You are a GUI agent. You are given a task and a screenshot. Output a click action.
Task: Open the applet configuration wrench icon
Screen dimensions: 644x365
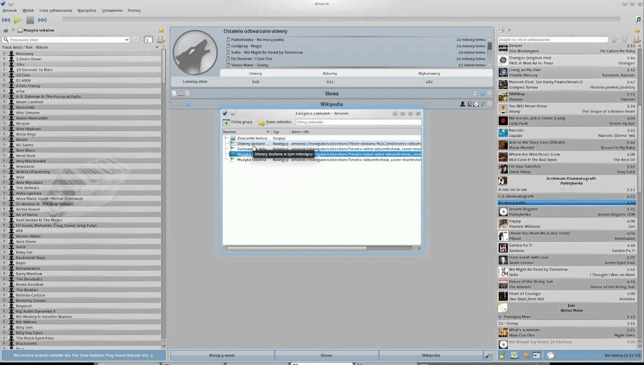click(488, 355)
